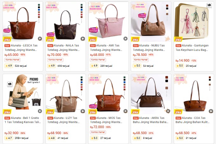Click star rating 4.7 on canvas totebag
This screenshot has width=216, height=144.
9,138
